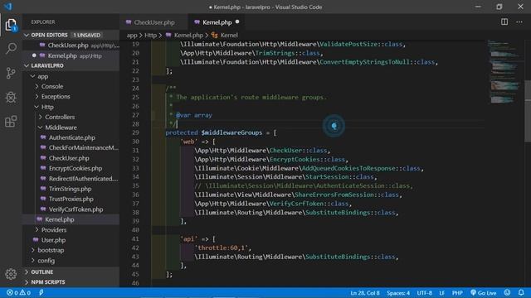Change encoding via UTF-8 status entry

424,293
